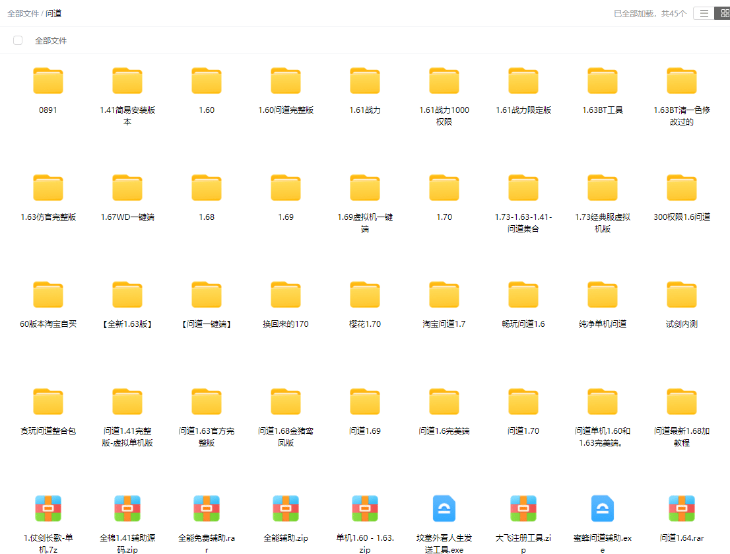This screenshot has height=554, width=730.
Task: Open the 1.61战力限定版 folder
Action: click(523, 81)
